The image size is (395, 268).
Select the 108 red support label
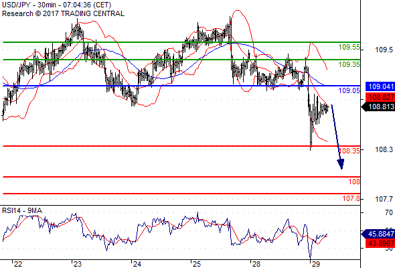tap(354, 182)
